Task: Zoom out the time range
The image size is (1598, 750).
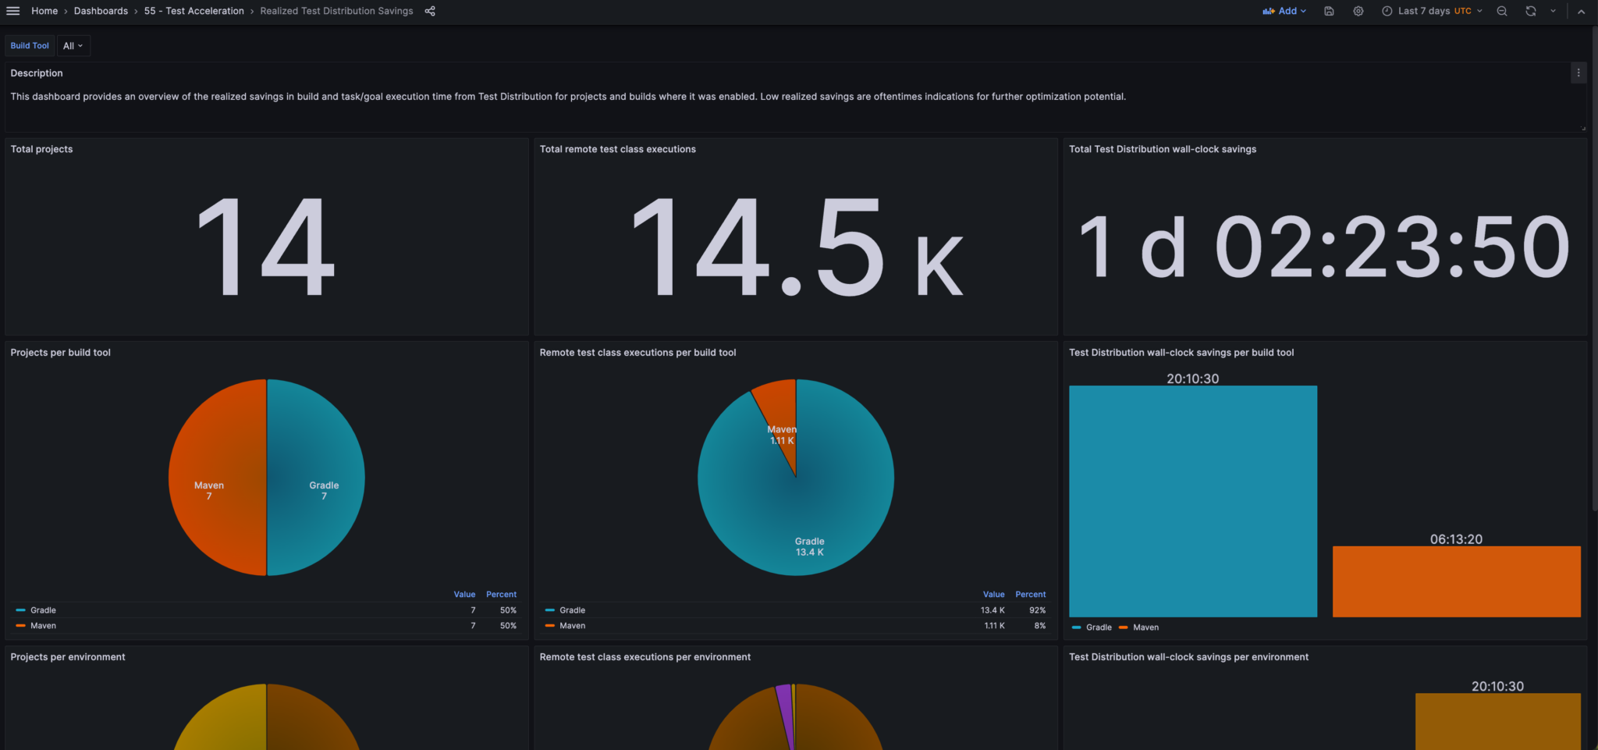Action: click(x=1502, y=11)
